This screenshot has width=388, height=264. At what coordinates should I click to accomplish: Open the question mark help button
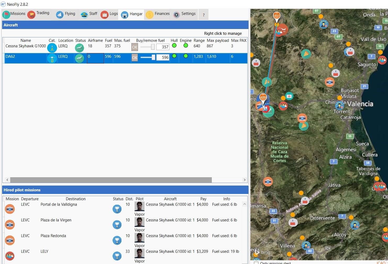click(x=203, y=15)
